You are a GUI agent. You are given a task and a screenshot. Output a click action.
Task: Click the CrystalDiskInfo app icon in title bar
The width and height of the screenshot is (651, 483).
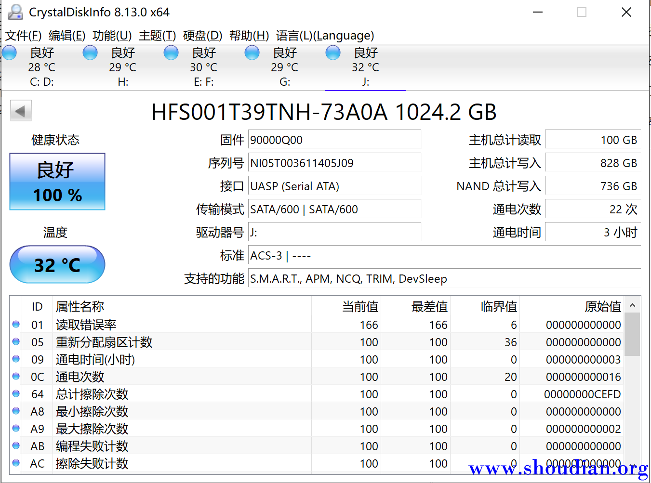pos(15,12)
